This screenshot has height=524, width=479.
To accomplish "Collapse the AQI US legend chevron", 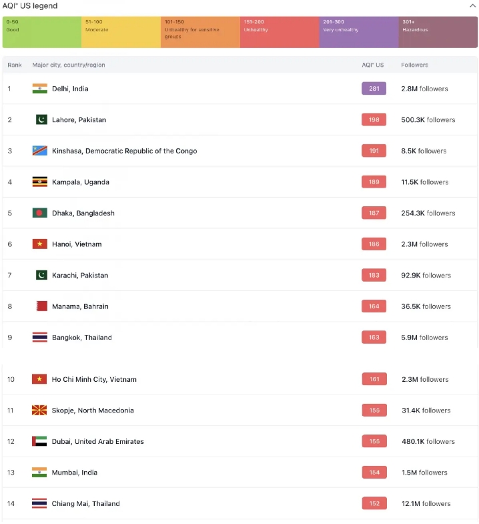I will pyautogui.click(x=472, y=6).
